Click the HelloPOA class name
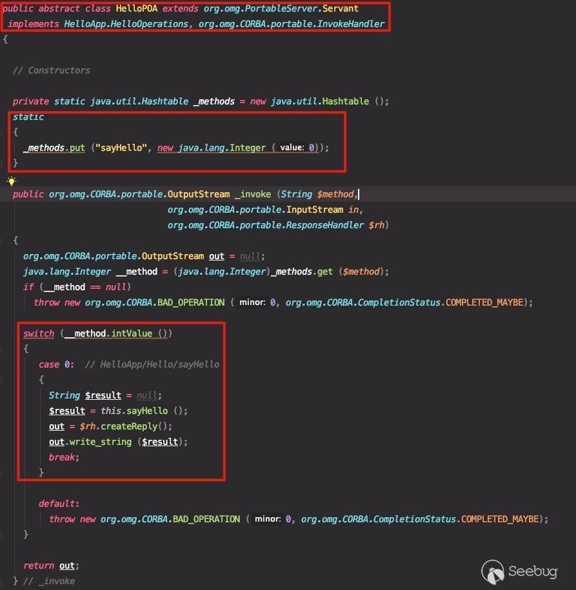The width and height of the screenshot is (576, 590). coord(136,8)
